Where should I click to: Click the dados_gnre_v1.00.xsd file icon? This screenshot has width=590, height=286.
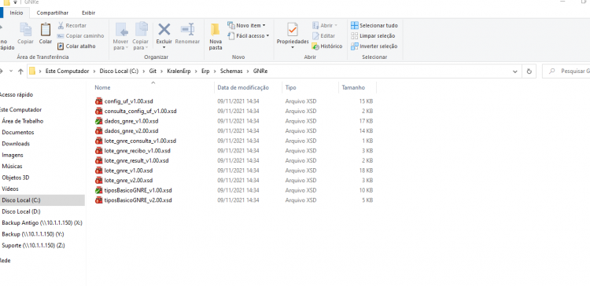coord(98,121)
